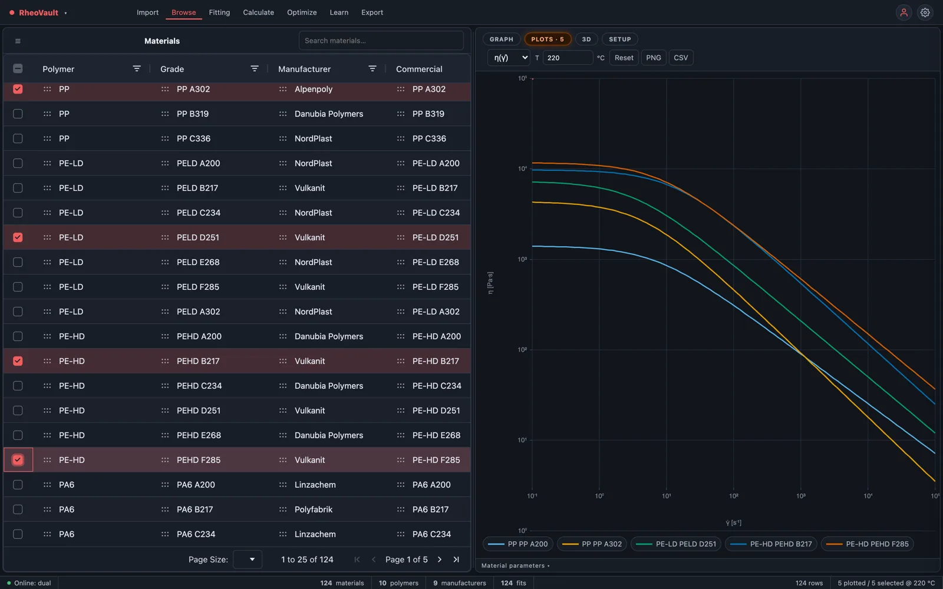The image size is (943, 589).
Task: Check the PELD A200 row checkbox
Action: click(18, 163)
